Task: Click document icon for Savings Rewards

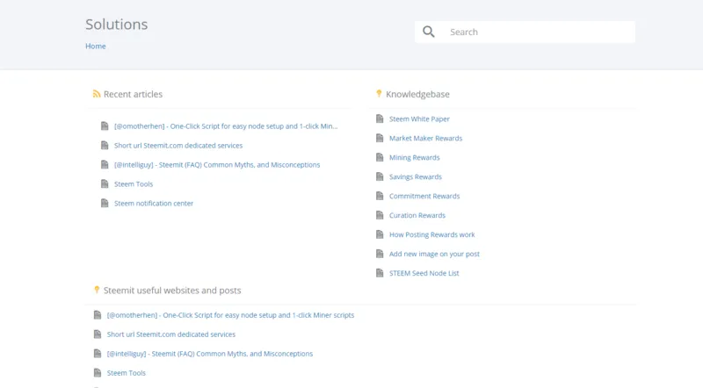Action: pyautogui.click(x=380, y=176)
